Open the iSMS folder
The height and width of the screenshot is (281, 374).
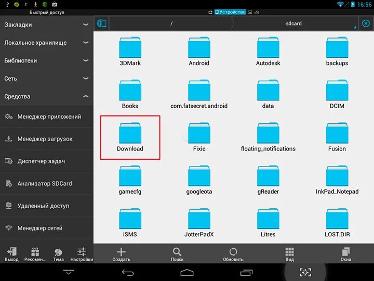(130, 223)
